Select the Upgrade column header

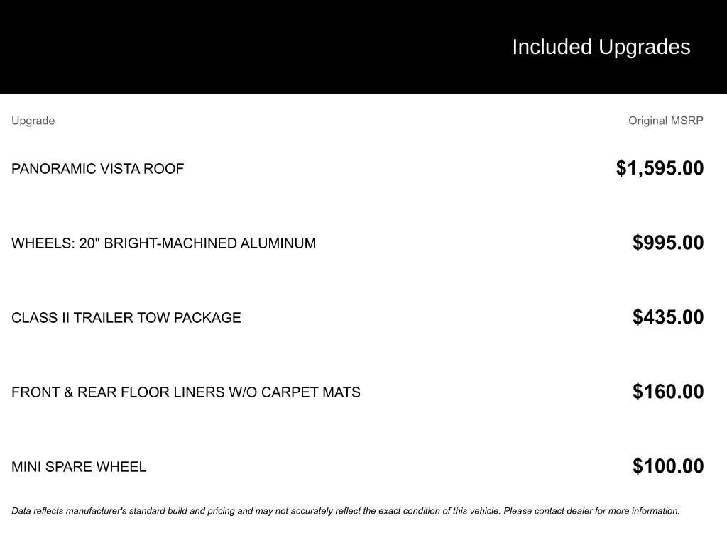33,121
